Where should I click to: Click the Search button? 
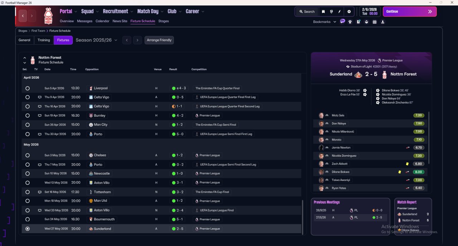coord(307,11)
